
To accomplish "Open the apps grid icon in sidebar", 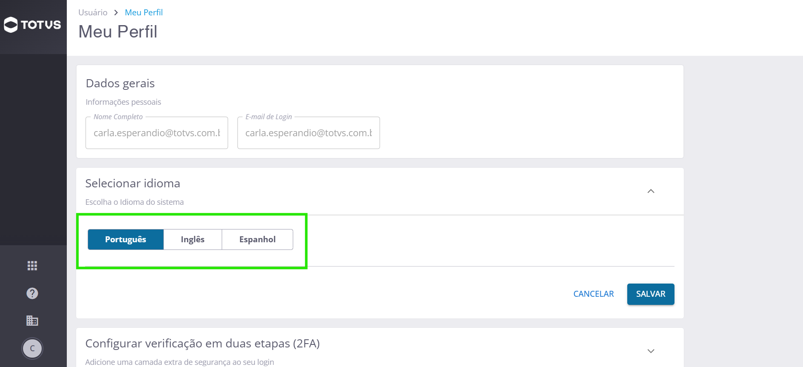I will click(32, 266).
